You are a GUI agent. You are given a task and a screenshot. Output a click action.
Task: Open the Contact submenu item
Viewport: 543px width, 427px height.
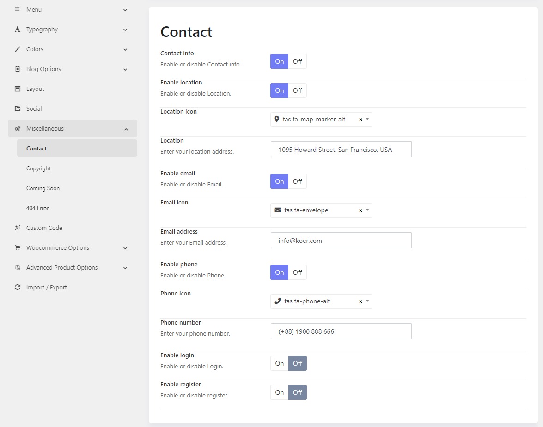click(x=77, y=149)
